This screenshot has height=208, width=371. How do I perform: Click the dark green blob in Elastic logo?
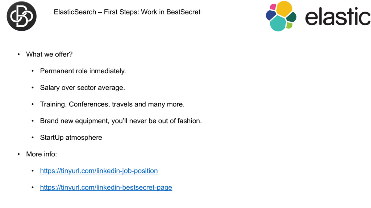point(291,17)
